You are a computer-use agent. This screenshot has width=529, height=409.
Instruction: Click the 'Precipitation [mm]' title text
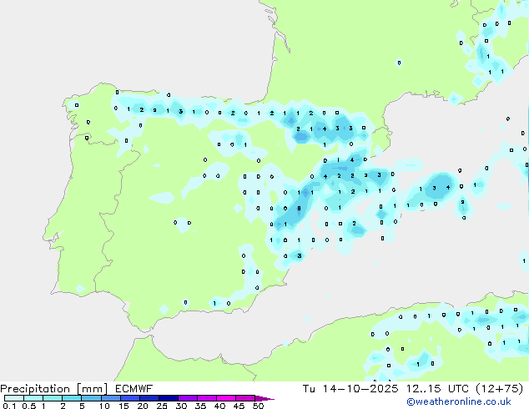[54, 389]
